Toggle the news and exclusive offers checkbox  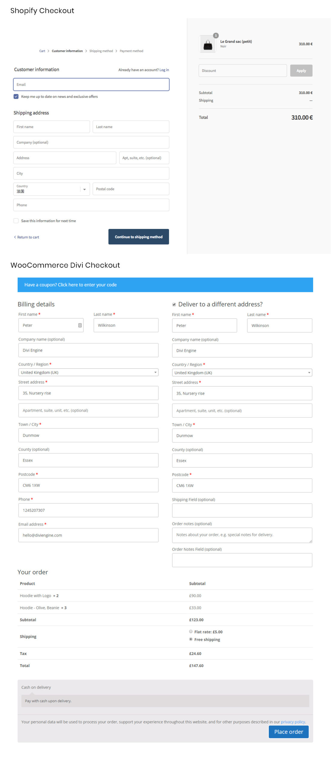pyautogui.click(x=16, y=96)
